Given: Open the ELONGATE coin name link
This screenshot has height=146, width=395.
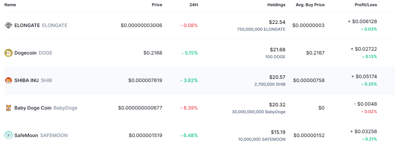Looking at the screenshot, I should 27,25.
